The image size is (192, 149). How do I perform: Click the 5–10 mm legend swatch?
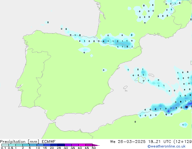point(33,145)
